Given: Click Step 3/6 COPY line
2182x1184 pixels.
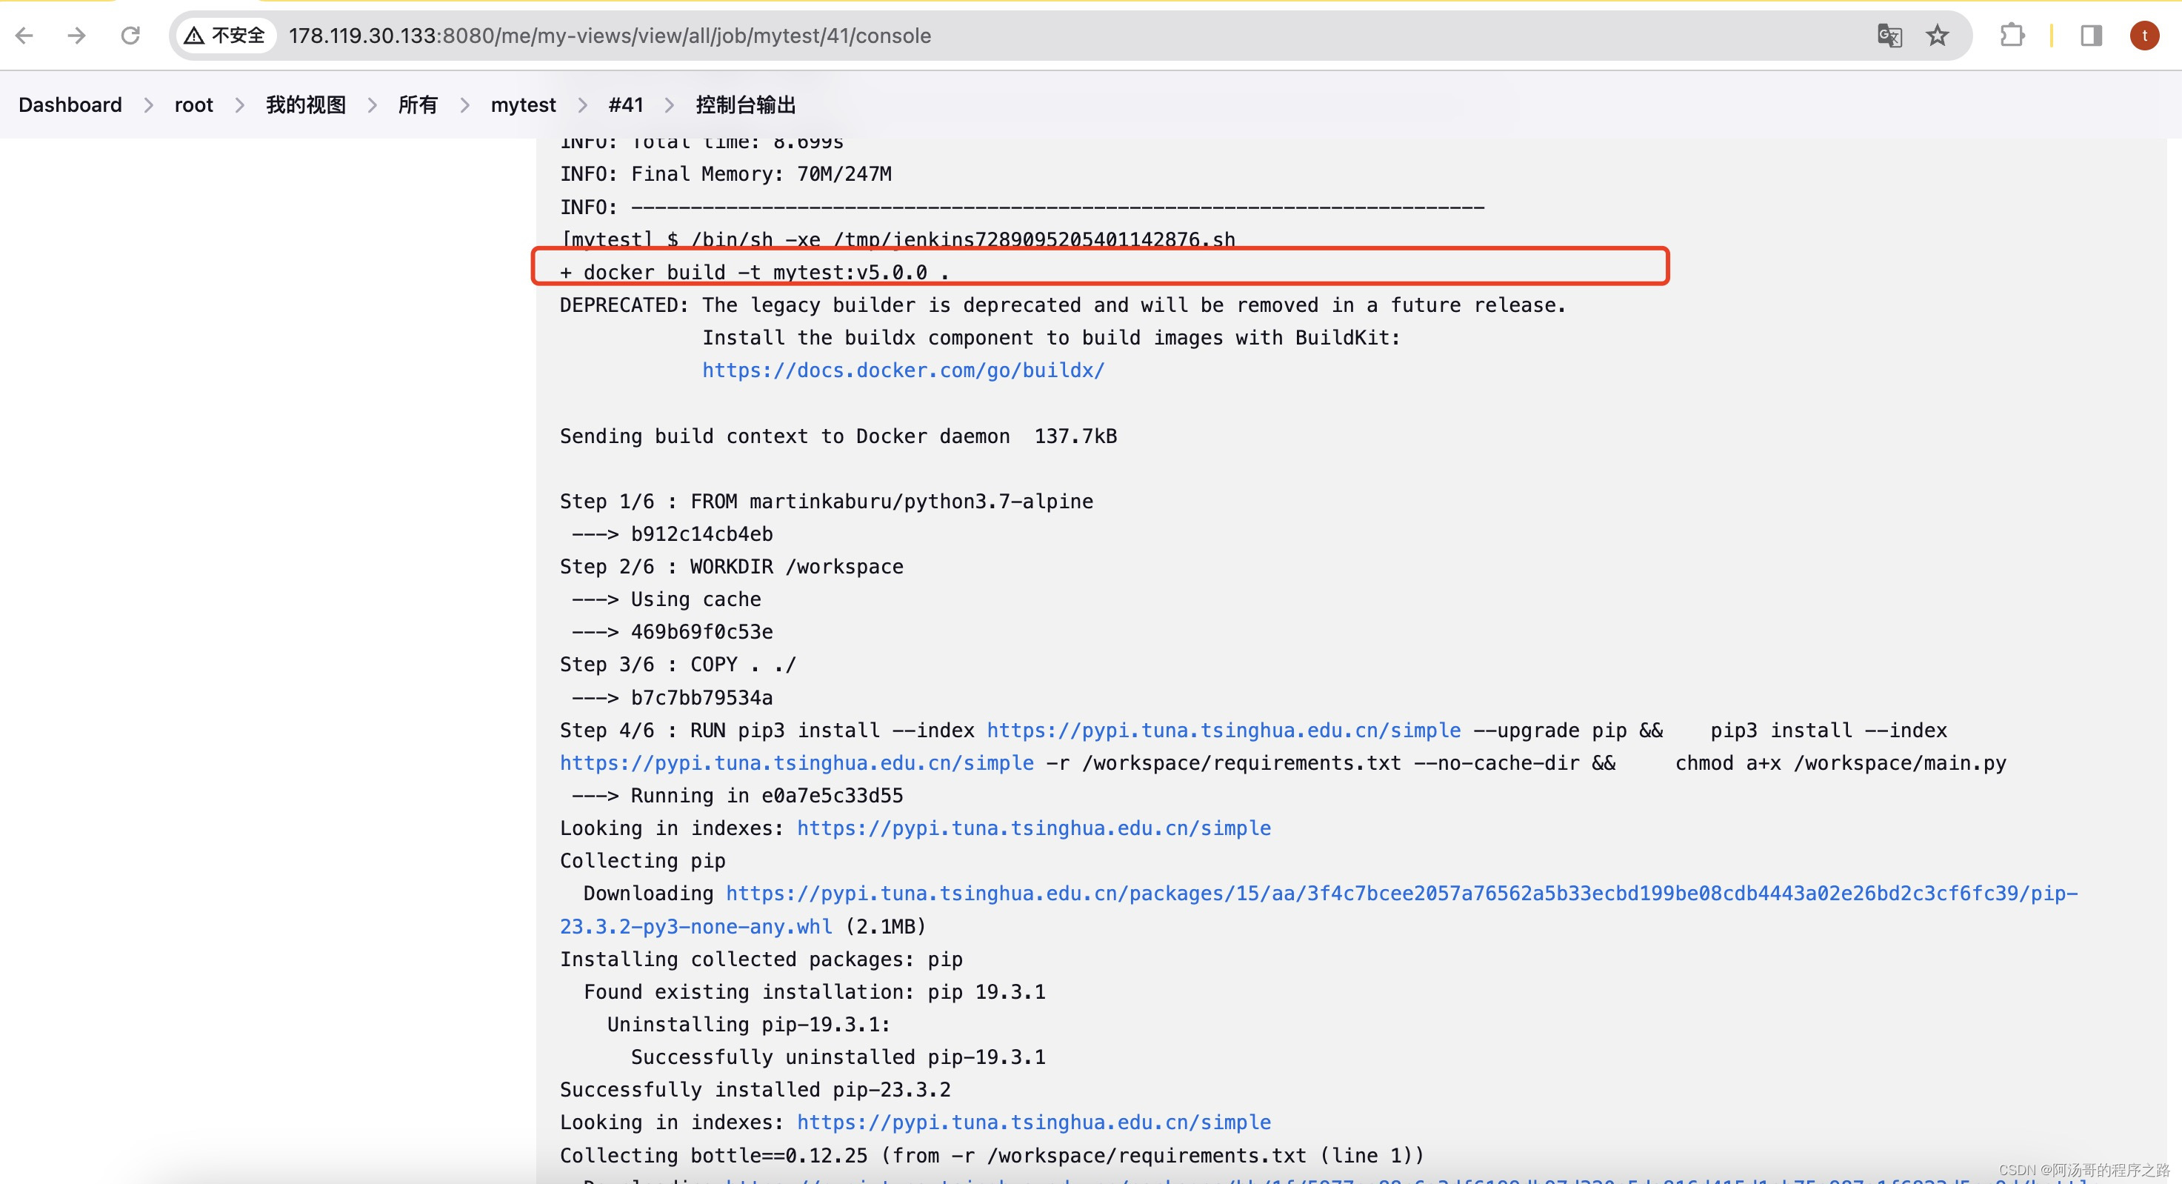Looking at the screenshot, I should point(678,665).
